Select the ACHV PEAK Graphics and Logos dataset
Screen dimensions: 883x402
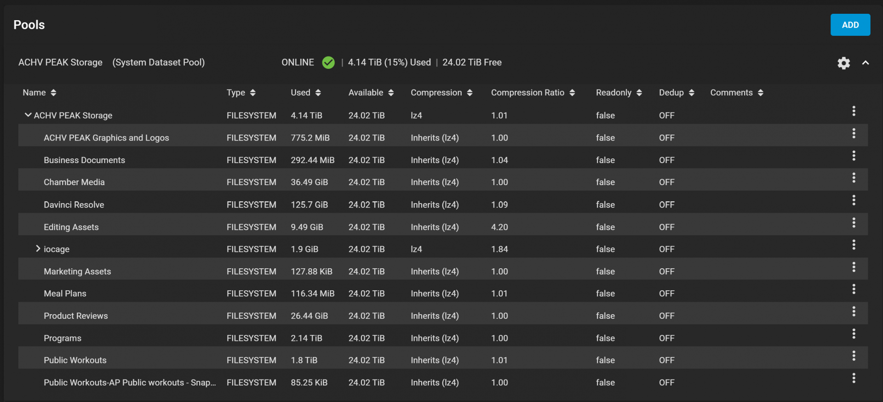[106, 138]
